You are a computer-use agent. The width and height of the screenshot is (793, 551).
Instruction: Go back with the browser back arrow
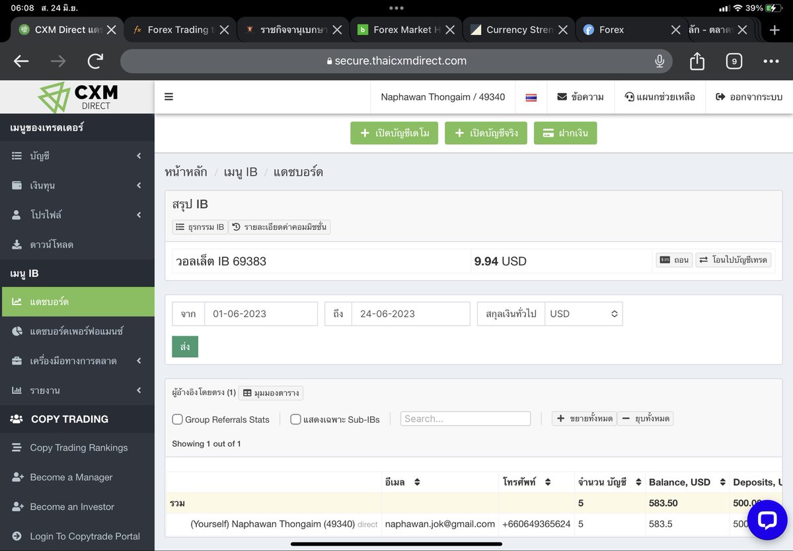21,61
